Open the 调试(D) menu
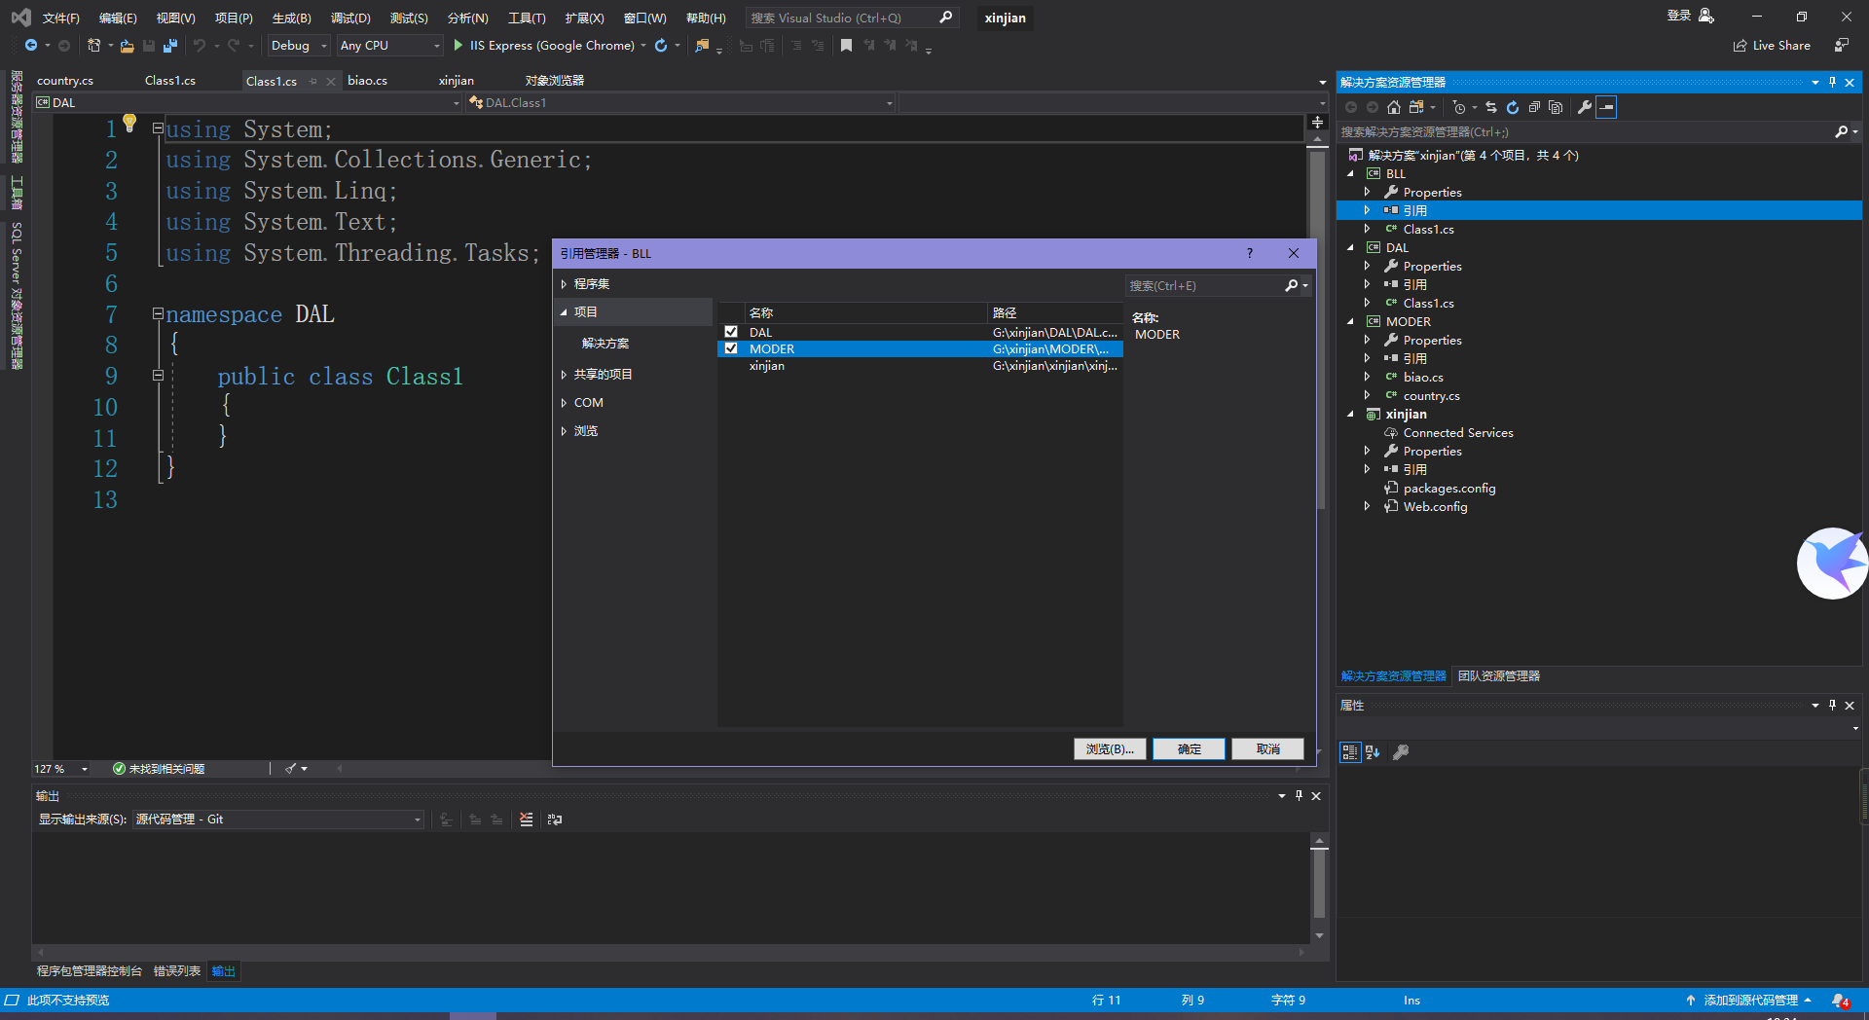Screen dimensions: 1869x1020 tap(350, 18)
